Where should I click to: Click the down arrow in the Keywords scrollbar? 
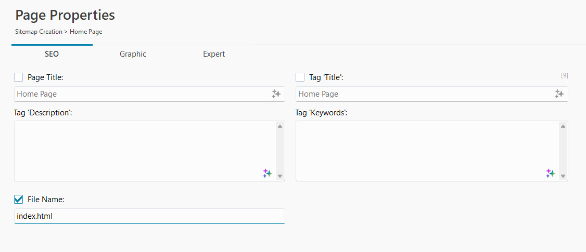click(x=563, y=176)
